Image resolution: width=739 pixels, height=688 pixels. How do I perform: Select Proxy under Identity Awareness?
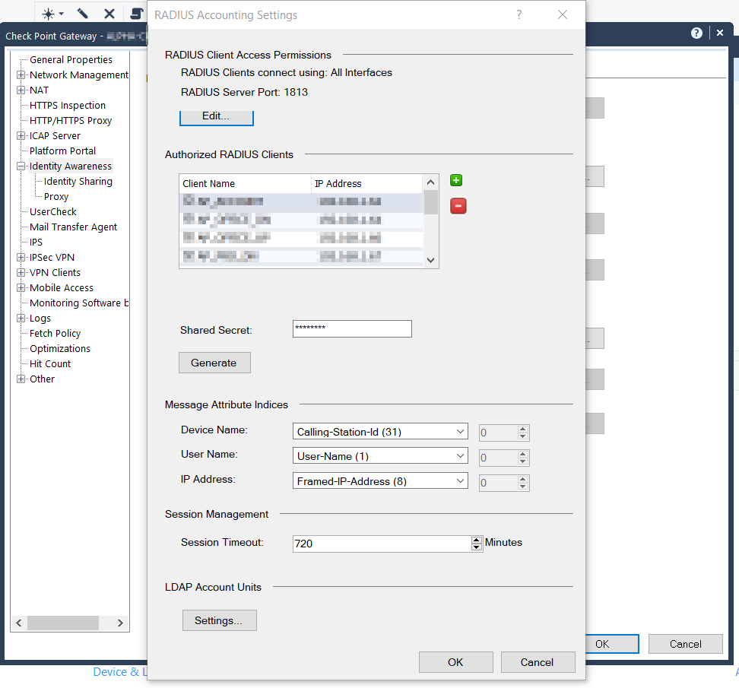click(x=56, y=196)
